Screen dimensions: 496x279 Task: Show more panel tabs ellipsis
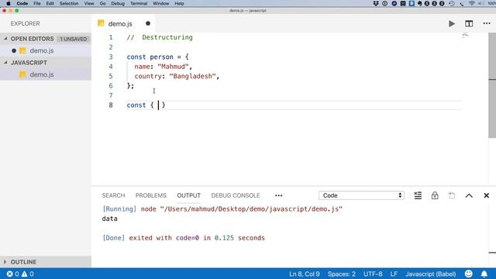[x=278, y=195]
